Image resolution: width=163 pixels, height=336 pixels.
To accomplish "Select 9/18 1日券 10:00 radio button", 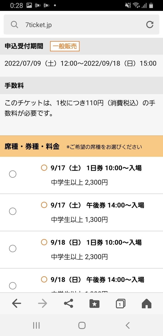I will [13, 248].
